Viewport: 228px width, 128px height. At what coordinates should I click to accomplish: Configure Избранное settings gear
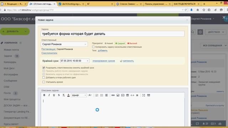point(21,43)
